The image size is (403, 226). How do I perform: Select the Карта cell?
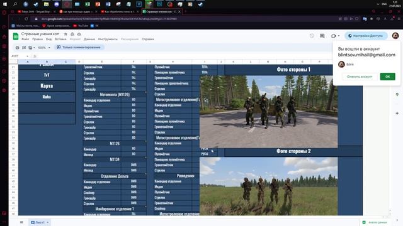pos(47,86)
